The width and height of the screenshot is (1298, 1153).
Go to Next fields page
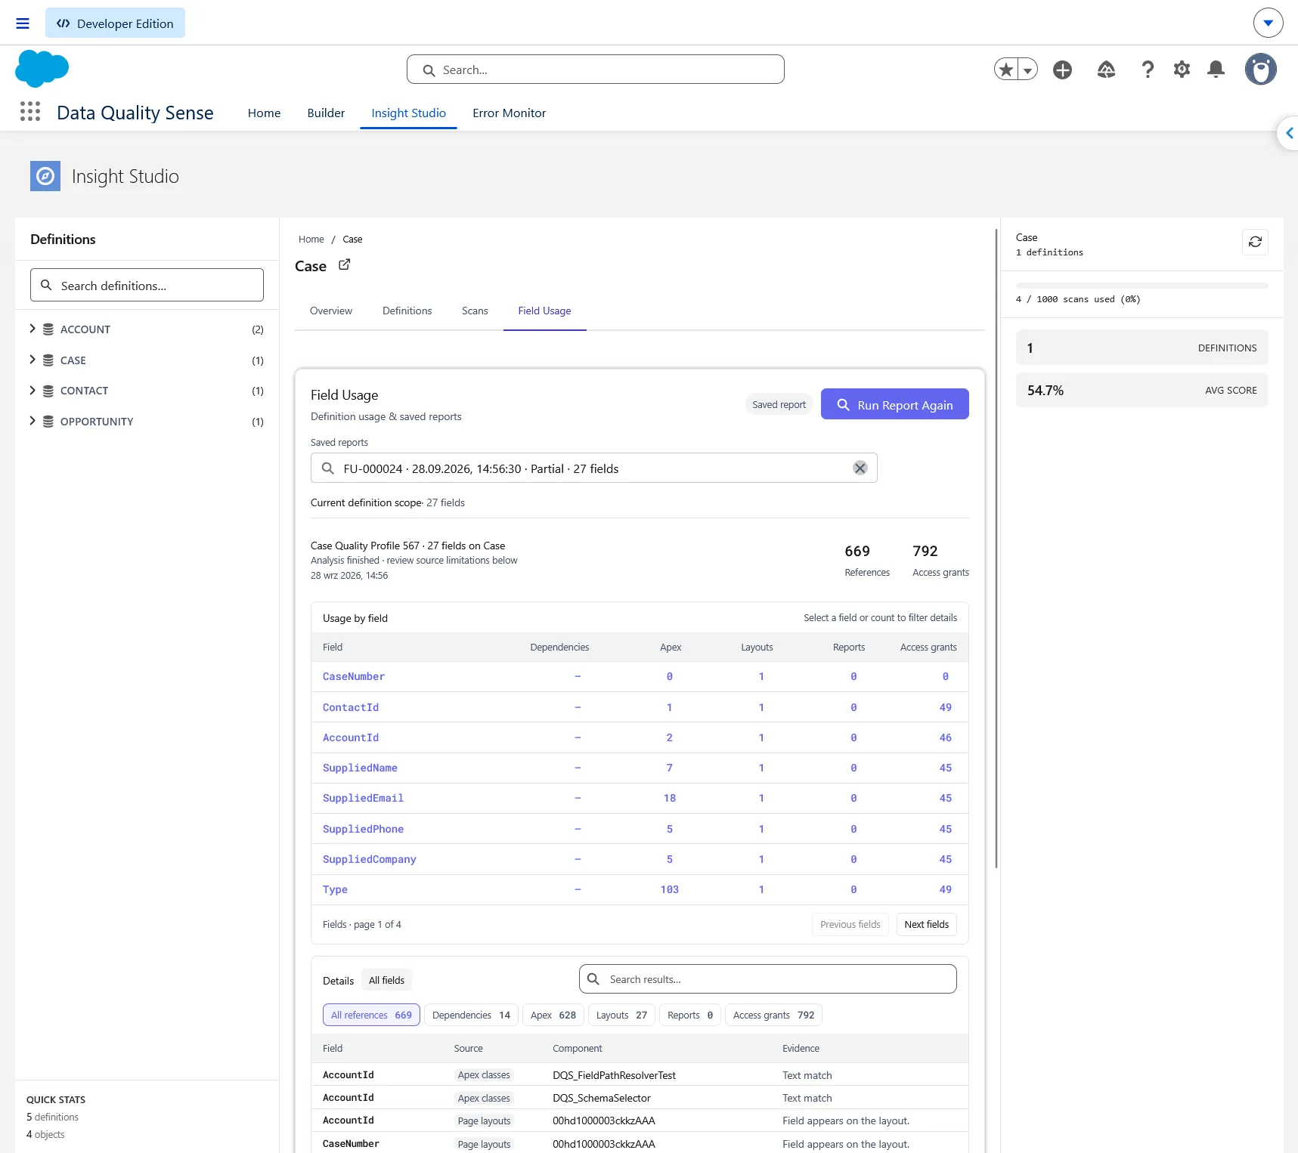(x=927, y=924)
